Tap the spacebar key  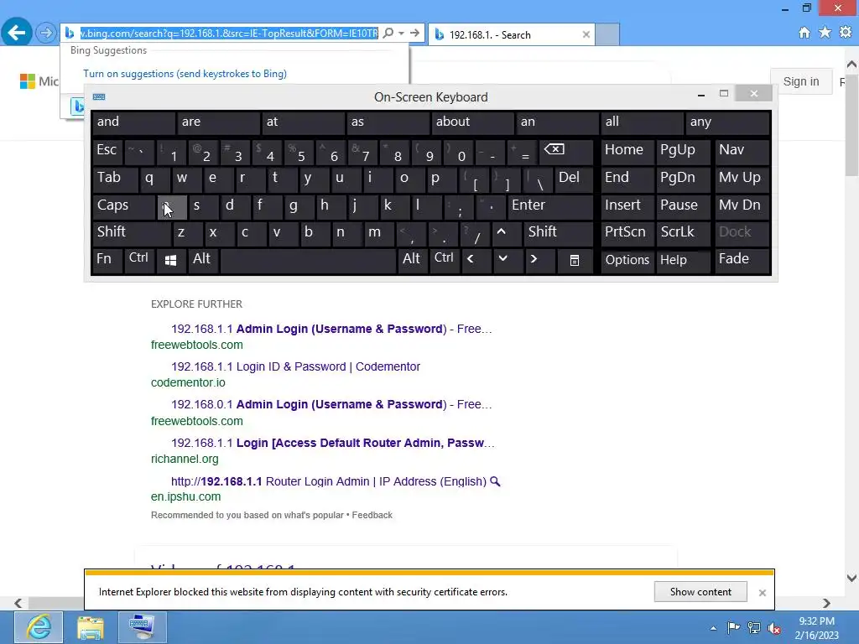(308, 260)
